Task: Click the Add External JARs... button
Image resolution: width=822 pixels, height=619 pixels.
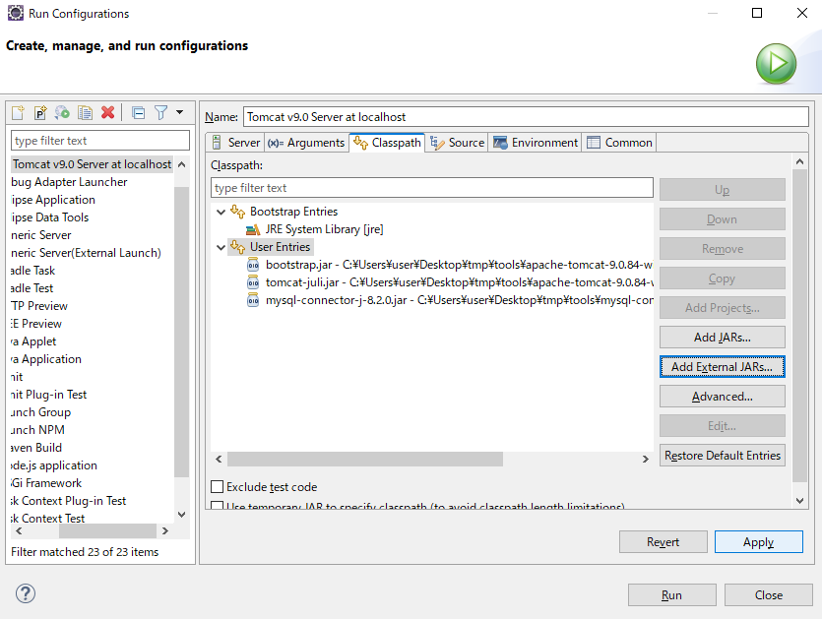Action: click(x=722, y=366)
